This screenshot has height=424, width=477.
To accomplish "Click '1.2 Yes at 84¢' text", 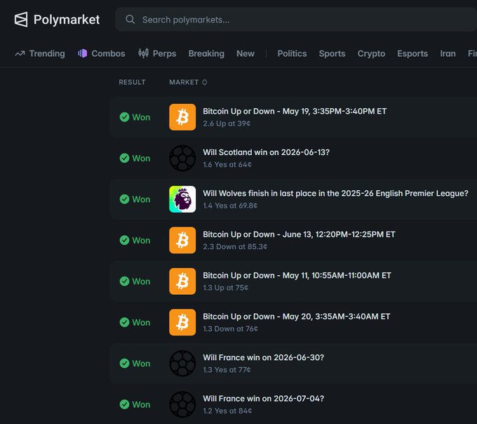I will pyautogui.click(x=227, y=411).
